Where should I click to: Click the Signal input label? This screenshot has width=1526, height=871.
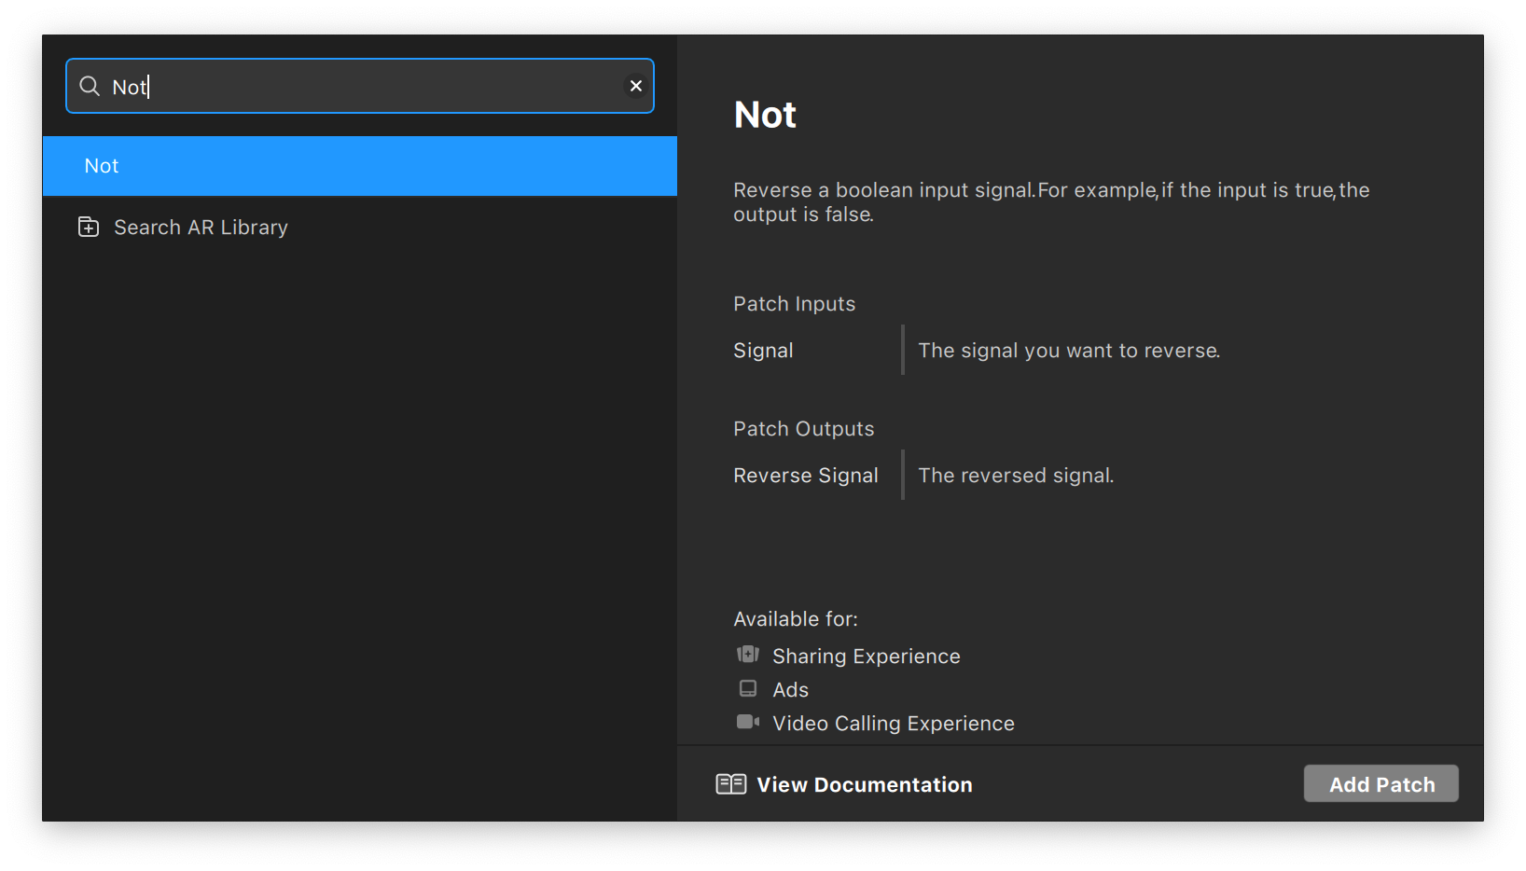(763, 351)
